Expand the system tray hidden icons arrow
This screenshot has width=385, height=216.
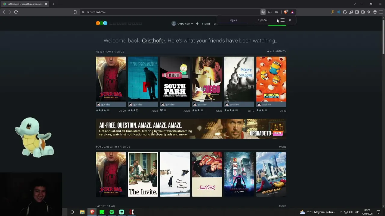pyautogui.click(x=341, y=212)
